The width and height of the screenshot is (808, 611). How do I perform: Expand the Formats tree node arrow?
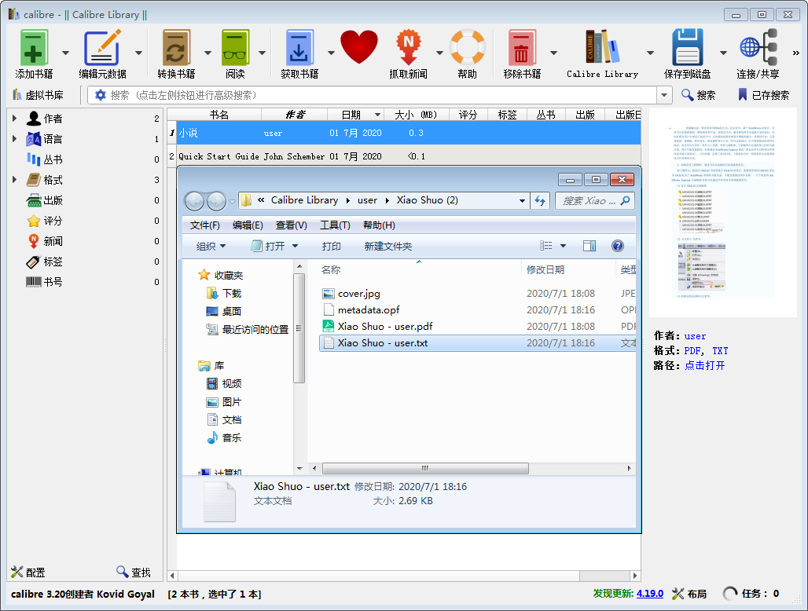pyautogui.click(x=14, y=180)
